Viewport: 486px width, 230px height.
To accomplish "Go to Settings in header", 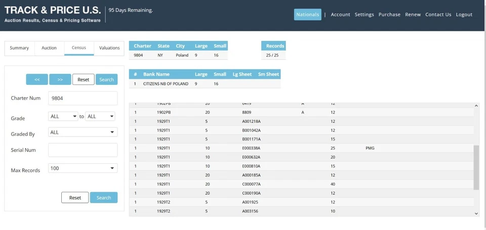I will [364, 15].
